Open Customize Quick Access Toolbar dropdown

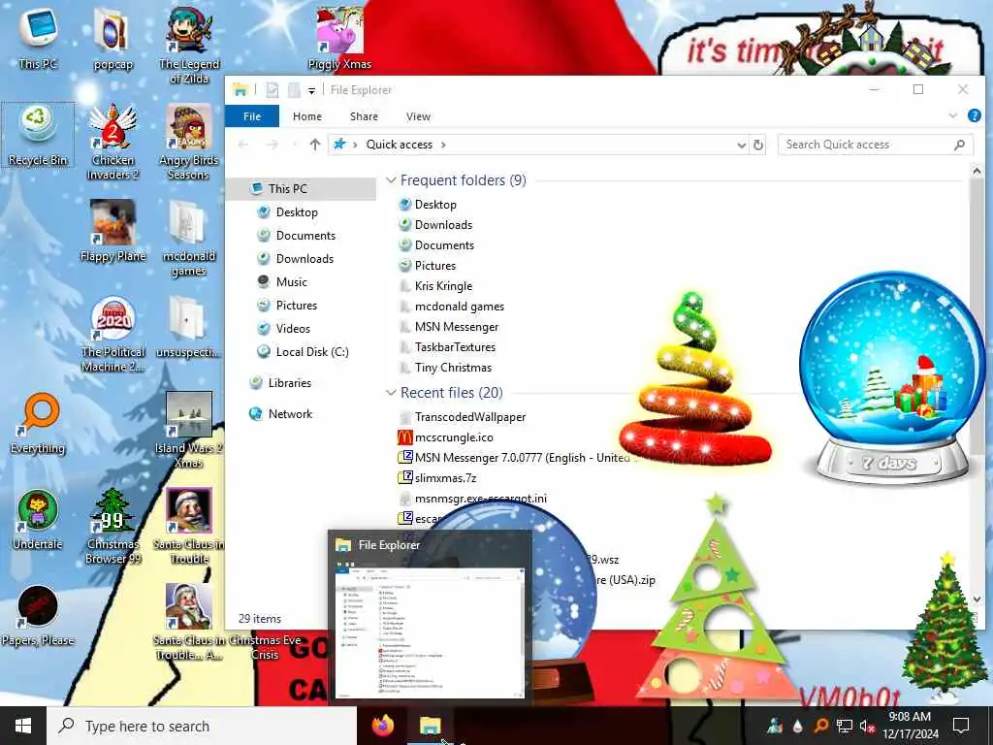(311, 90)
